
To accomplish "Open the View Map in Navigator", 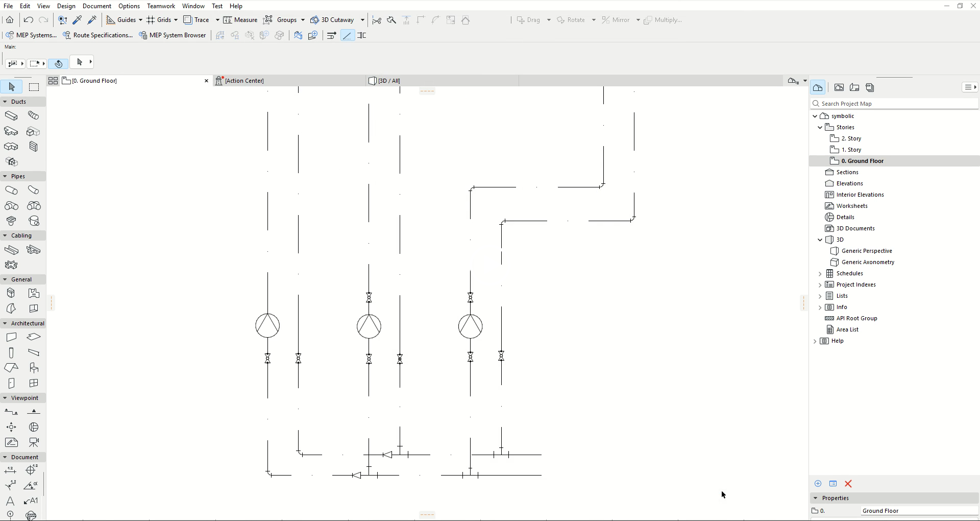I will 839,88.
